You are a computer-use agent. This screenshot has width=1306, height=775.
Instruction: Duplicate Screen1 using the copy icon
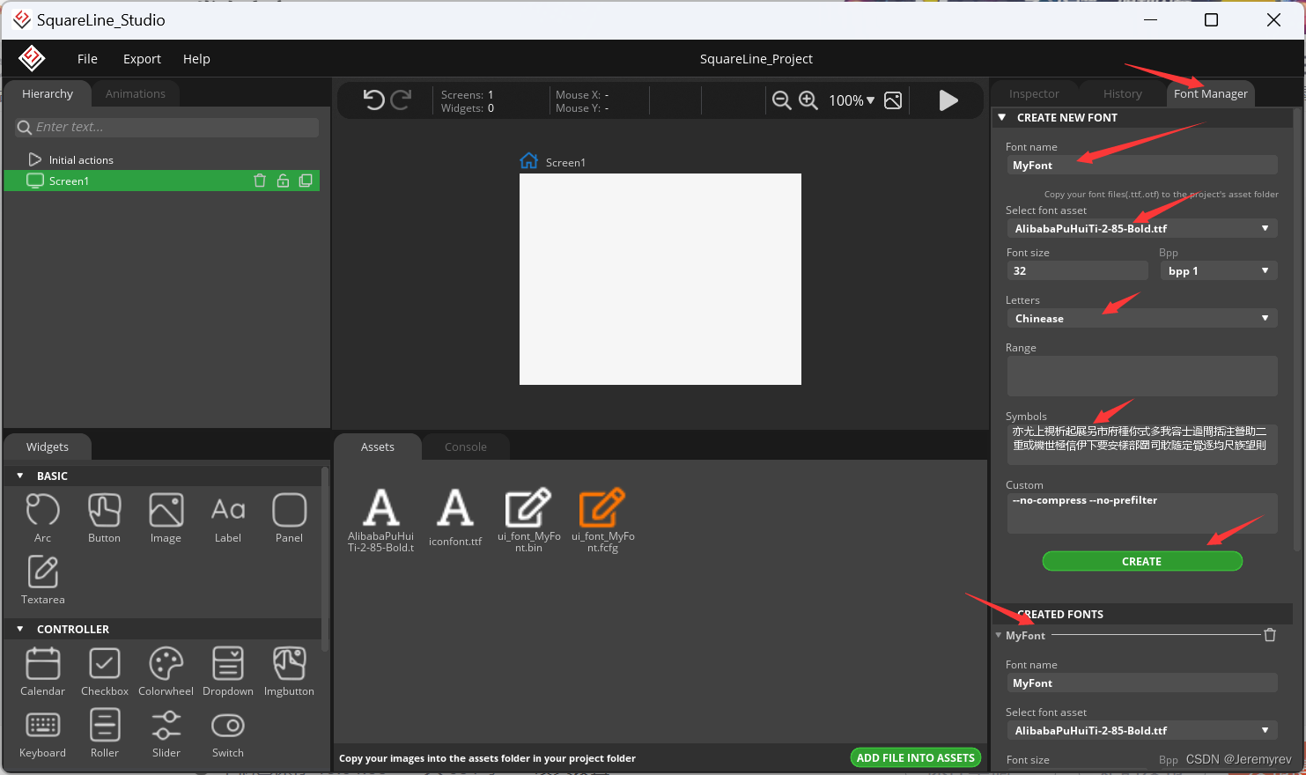(x=306, y=181)
